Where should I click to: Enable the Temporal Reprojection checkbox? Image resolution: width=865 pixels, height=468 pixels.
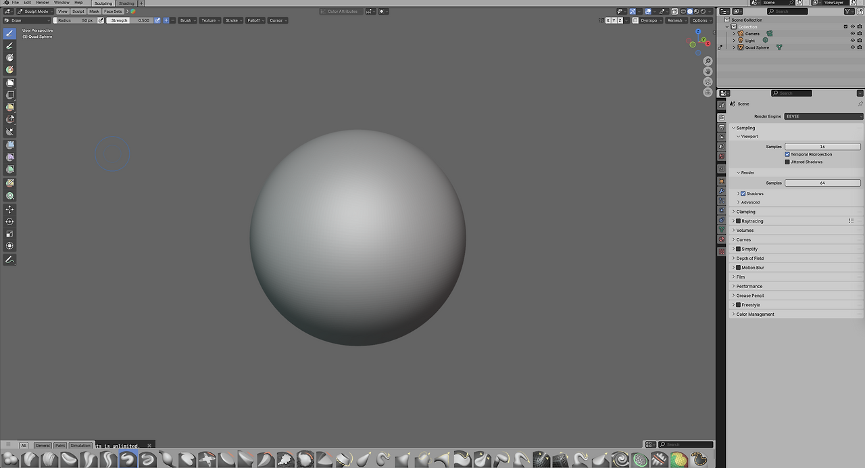[787, 154]
